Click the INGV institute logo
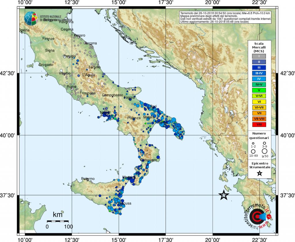This screenshot has width=295, height=242. click(x=31, y=18)
